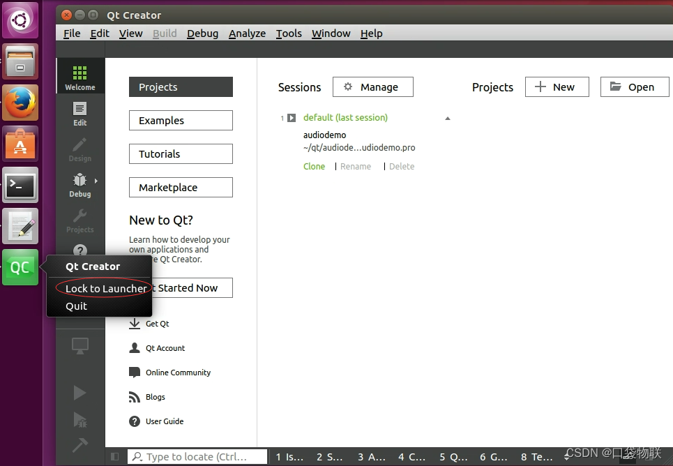Screen dimensions: 673x466
Task: Click the Qt Creator QC launcher icon
Action: [x=20, y=268]
